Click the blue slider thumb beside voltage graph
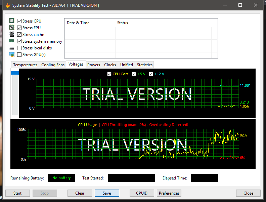 (15, 73)
